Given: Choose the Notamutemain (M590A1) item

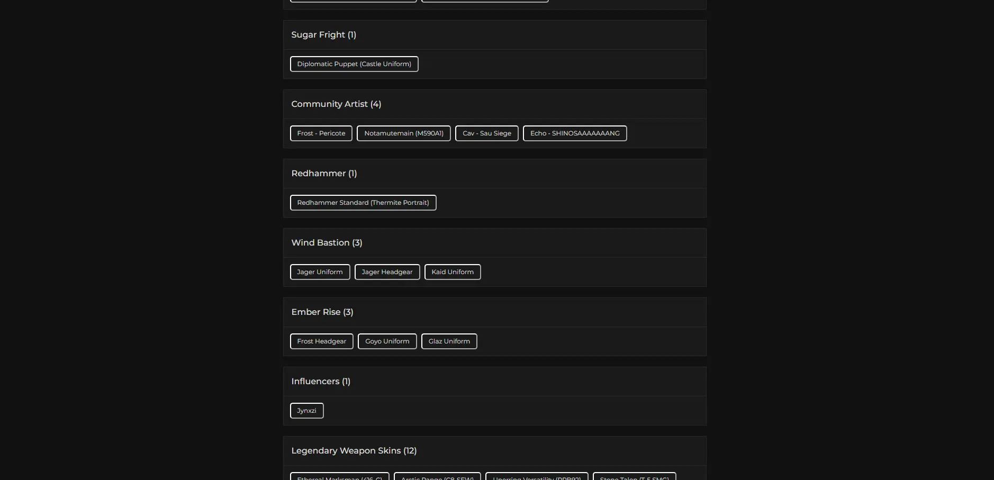Looking at the screenshot, I should (x=404, y=133).
